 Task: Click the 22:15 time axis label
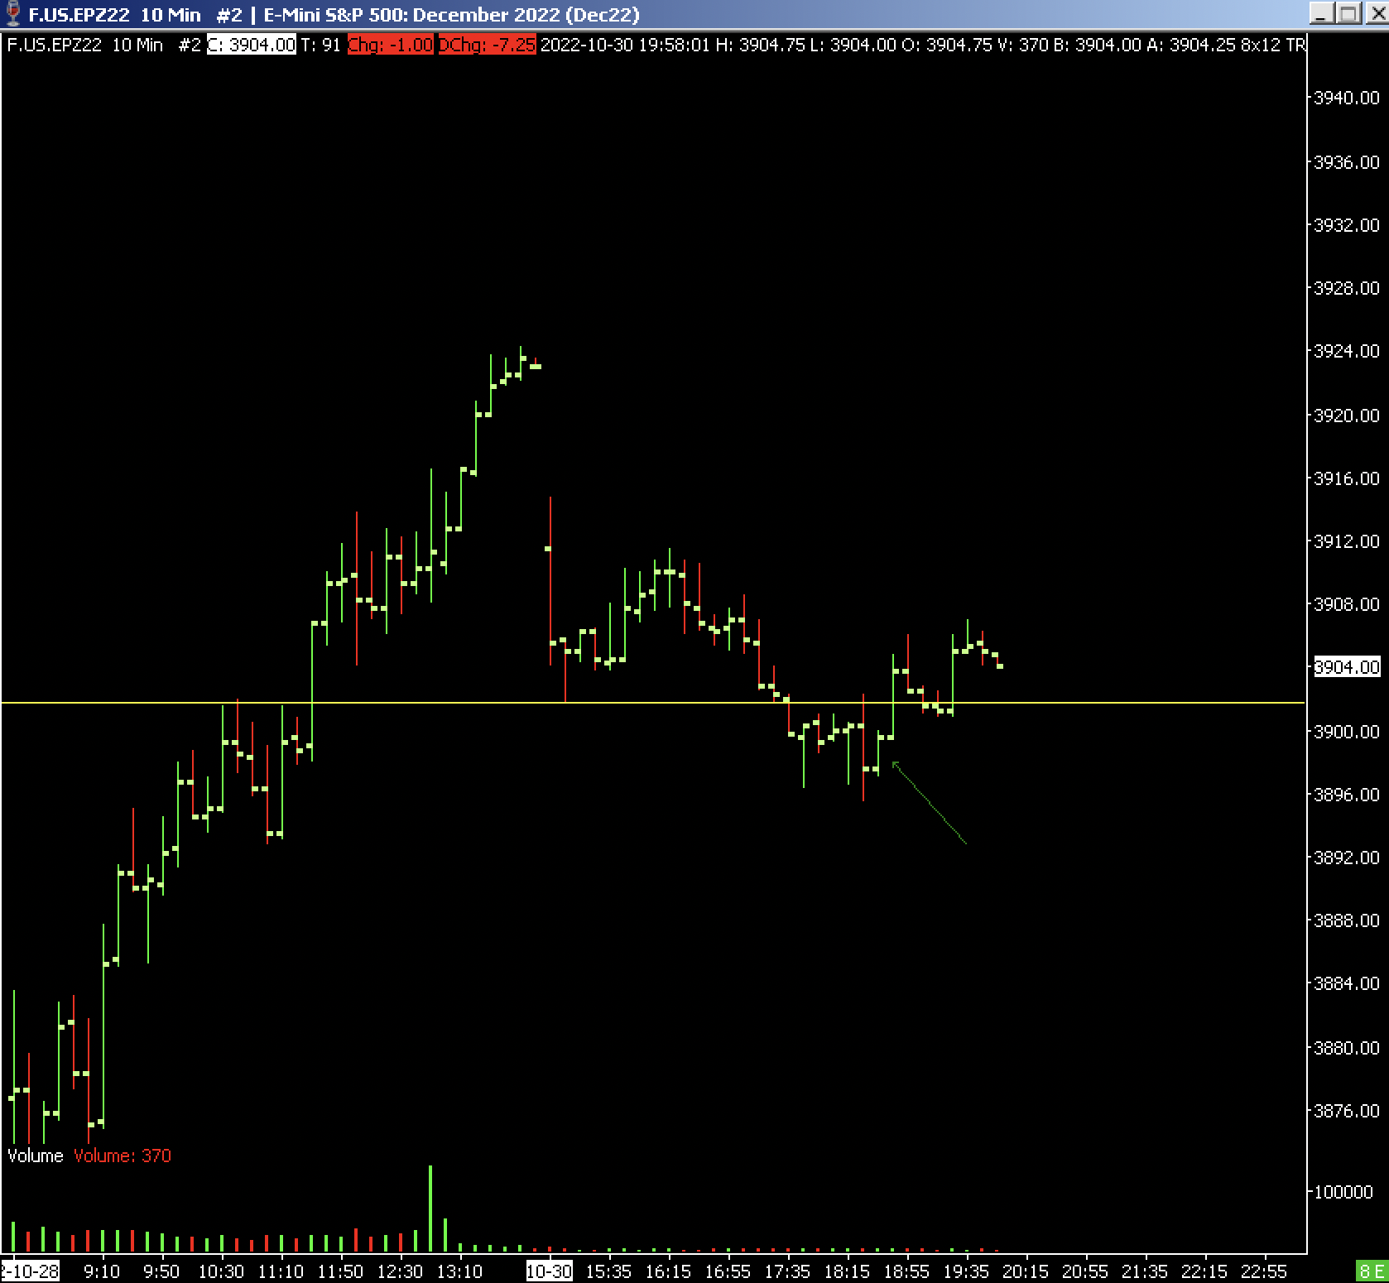click(x=1204, y=1271)
